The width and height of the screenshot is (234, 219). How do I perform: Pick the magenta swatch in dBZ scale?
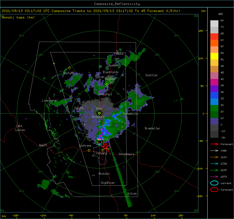click(x=214, y=82)
